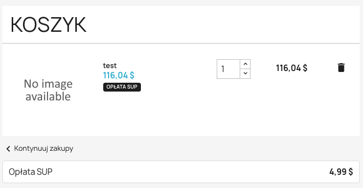Click the word SUP in the black badge
This screenshot has width=363, height=188.
(133, 87)
